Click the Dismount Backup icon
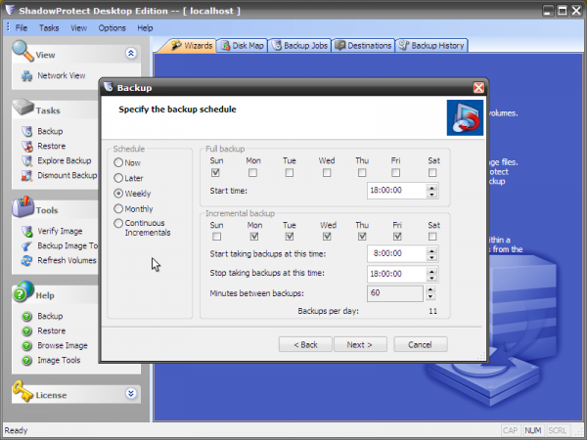 click(27, 175)
